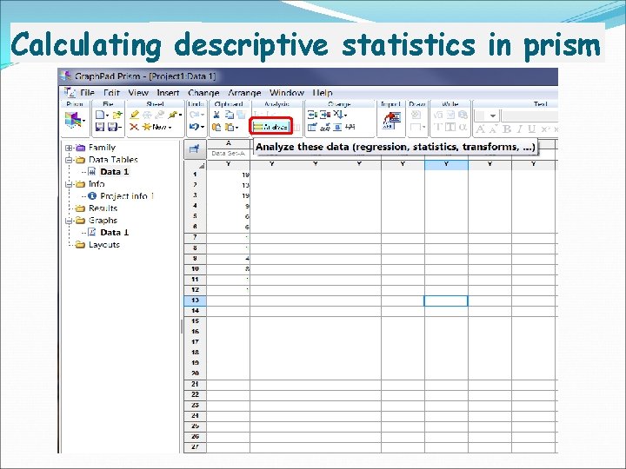
Task: Click the number format ## icon
Action: click(325, 127)
